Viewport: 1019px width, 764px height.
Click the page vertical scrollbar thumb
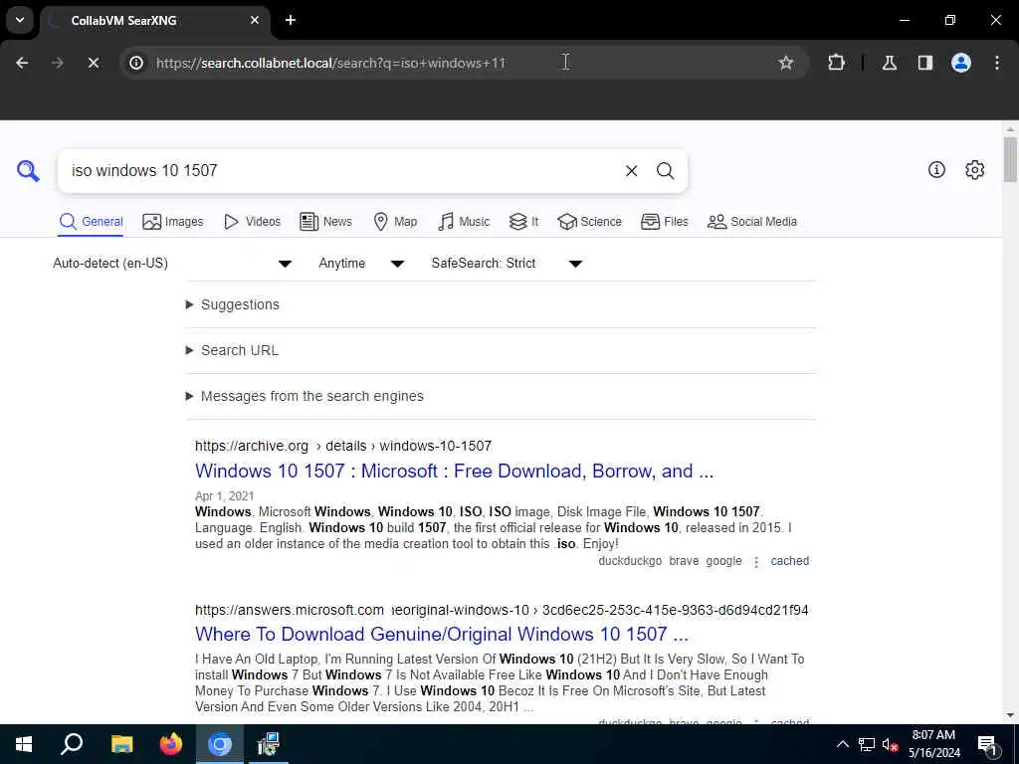(1010, 160)
